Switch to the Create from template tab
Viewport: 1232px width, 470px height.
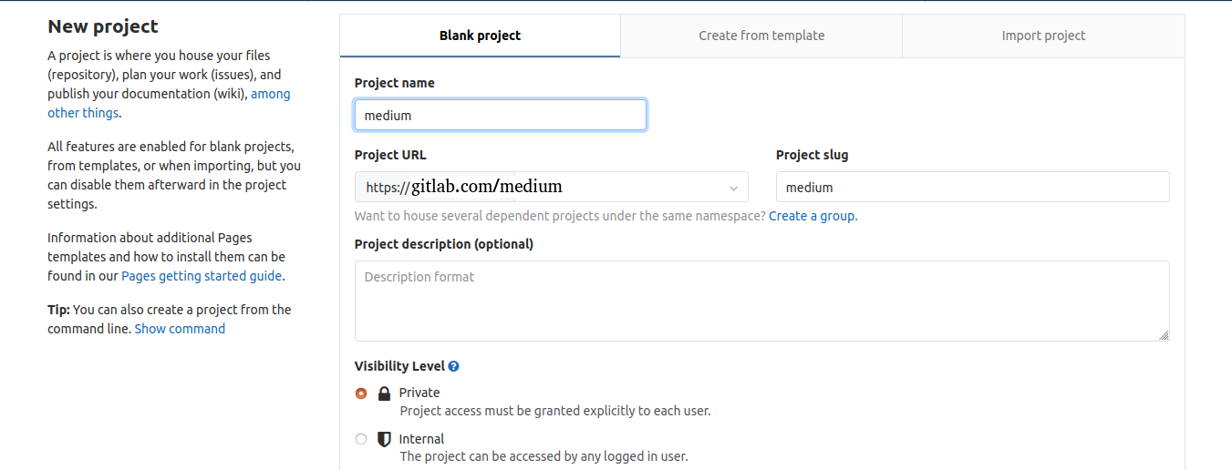coord(761,36)
